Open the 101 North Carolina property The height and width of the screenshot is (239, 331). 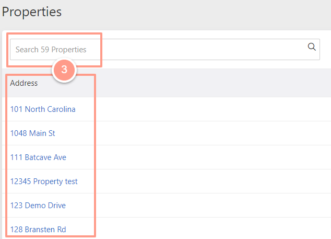coord(43,109)
